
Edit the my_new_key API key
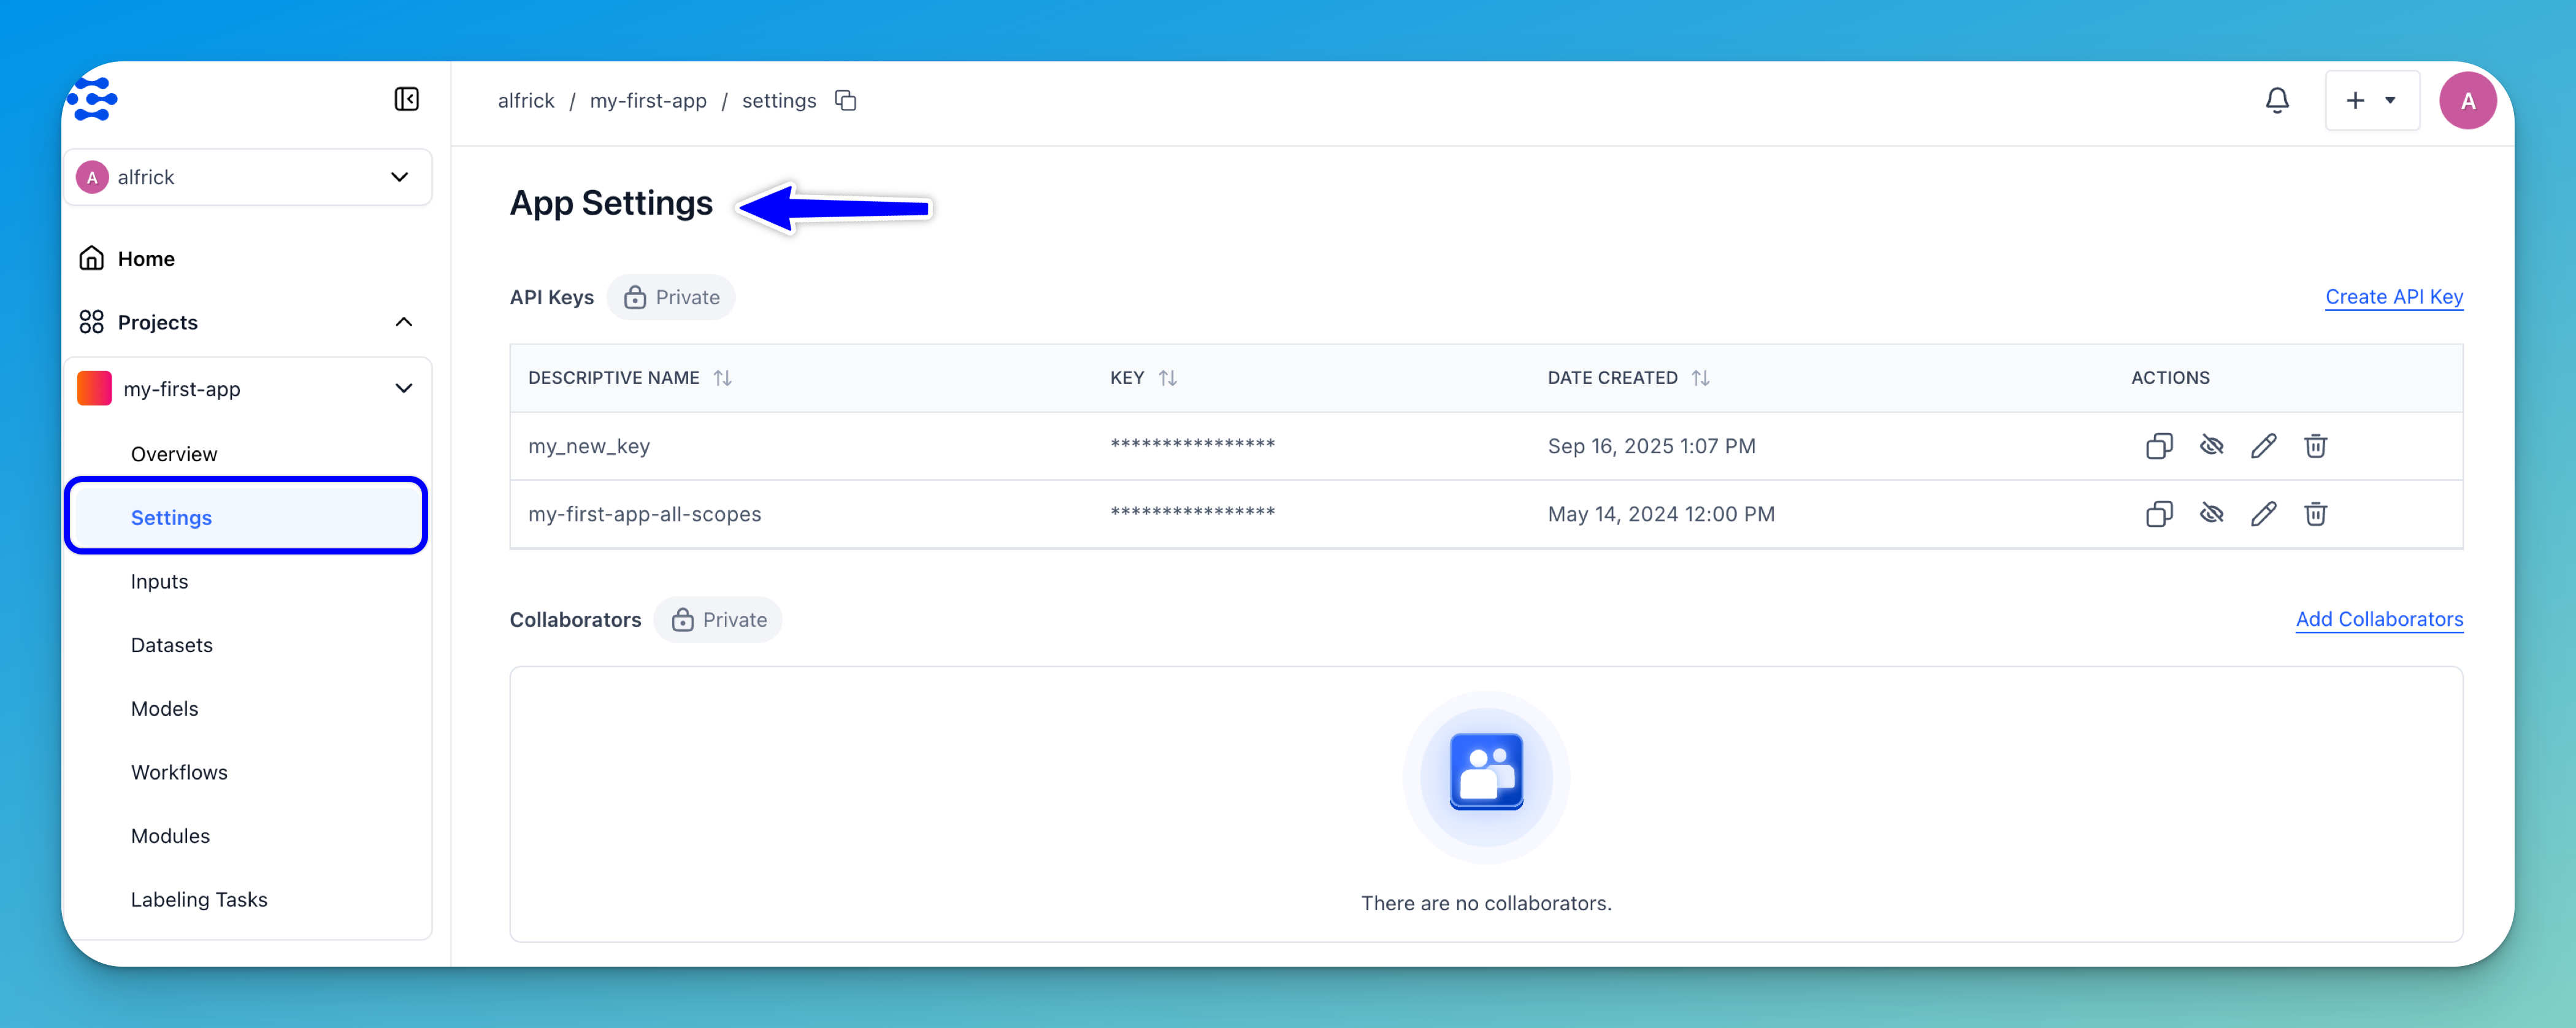click(x=2263, y=446)
